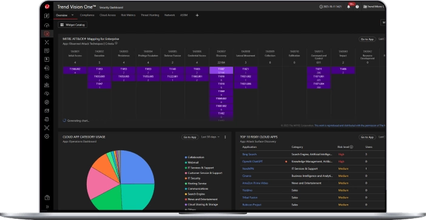Click the Trend Micro red logo icon
Screen dimensions: 426x220
(x=47, y=7)
